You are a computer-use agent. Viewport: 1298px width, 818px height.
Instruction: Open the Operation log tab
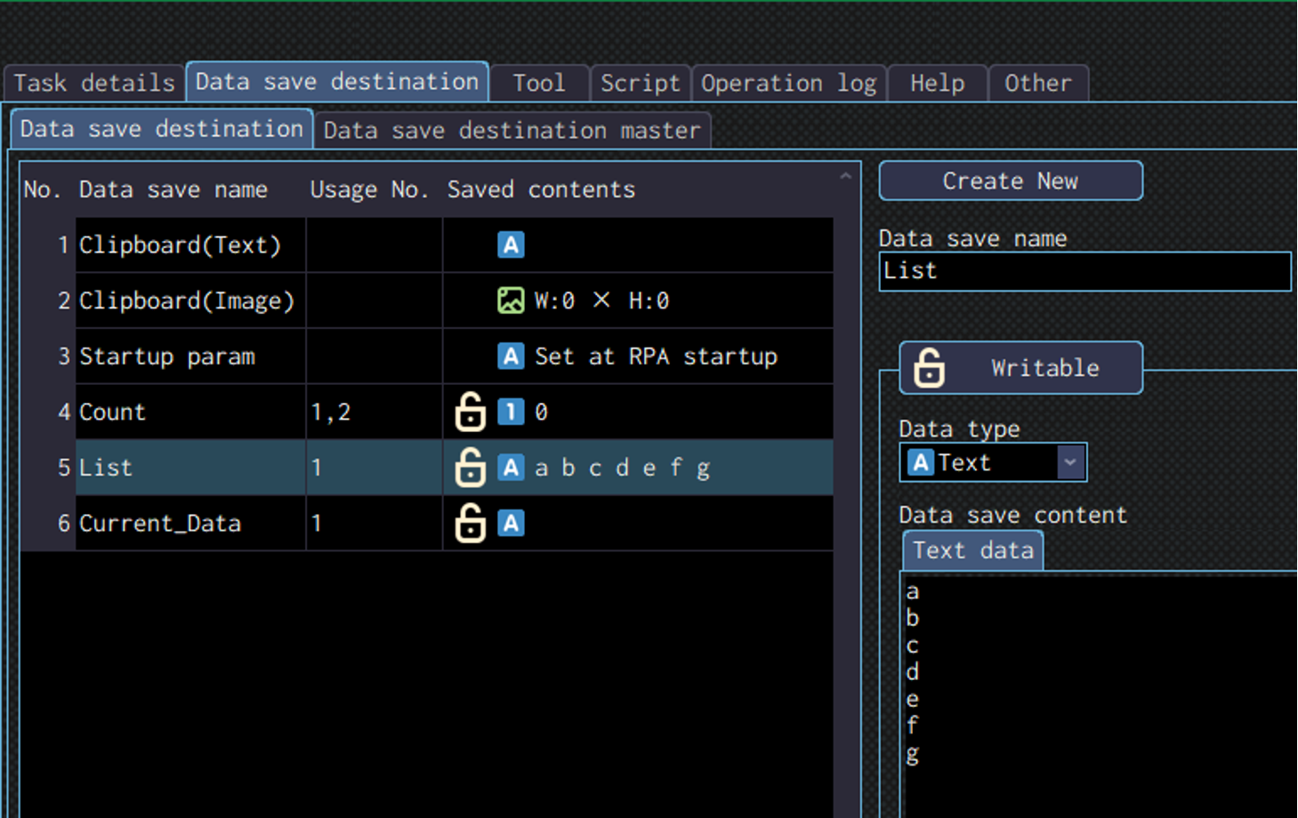click(788, 84)
